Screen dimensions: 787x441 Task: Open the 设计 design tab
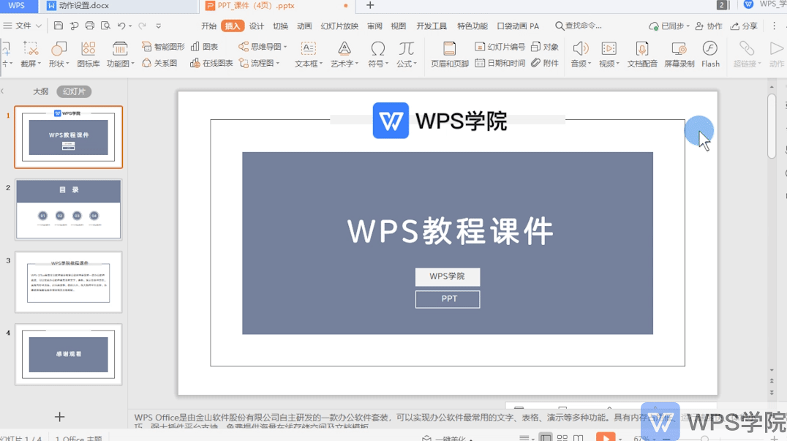click(x=257, y=26)
